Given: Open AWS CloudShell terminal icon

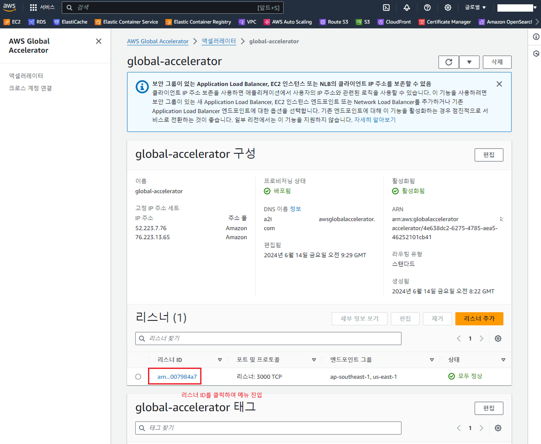Looking at the screenshot, I should click(386, 7).
